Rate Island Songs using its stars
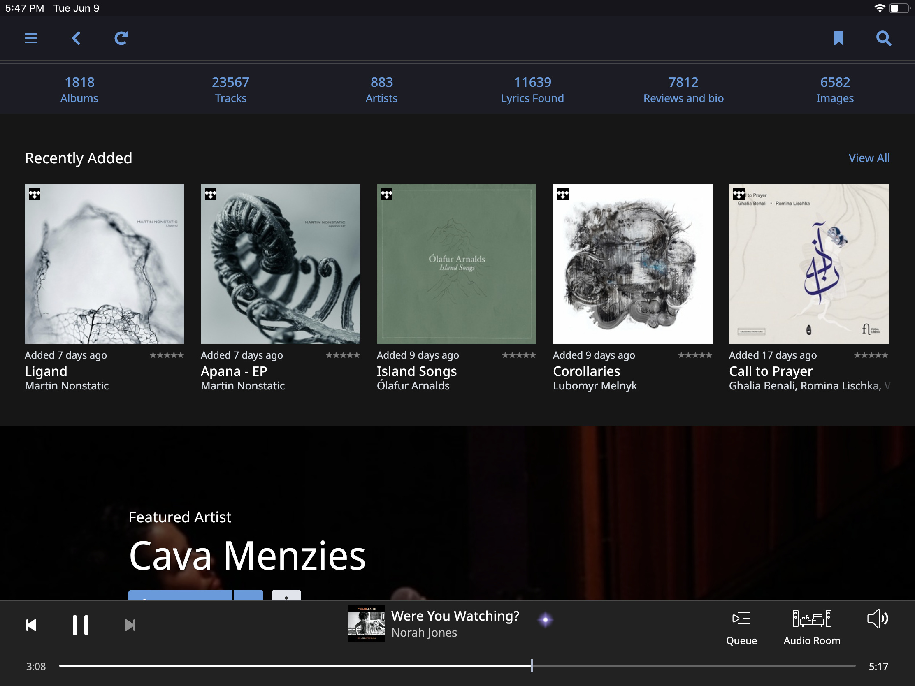Image resolution: width=915 pixels, height=686 pixels. coord(519,355)
